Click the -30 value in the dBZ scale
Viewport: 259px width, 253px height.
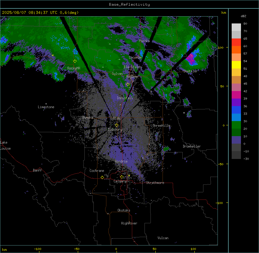coord(246,159)
